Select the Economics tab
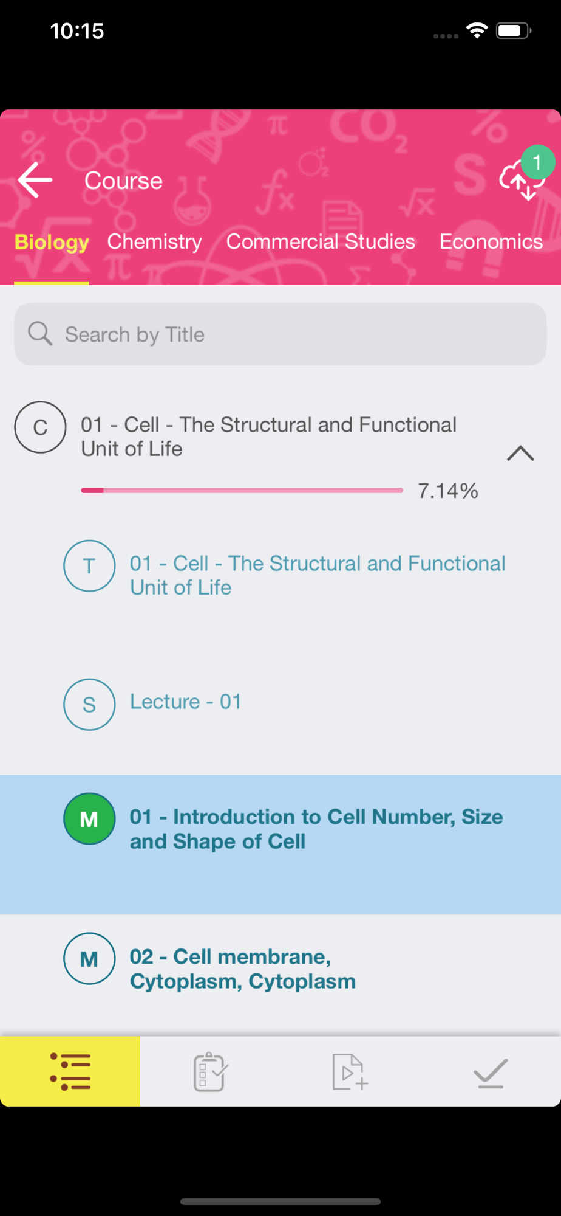Viewport: 561px width, 1216px height. [491, 241]
